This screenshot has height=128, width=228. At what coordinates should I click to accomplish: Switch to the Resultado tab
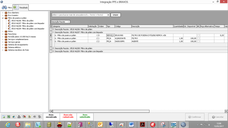(21, 8)
